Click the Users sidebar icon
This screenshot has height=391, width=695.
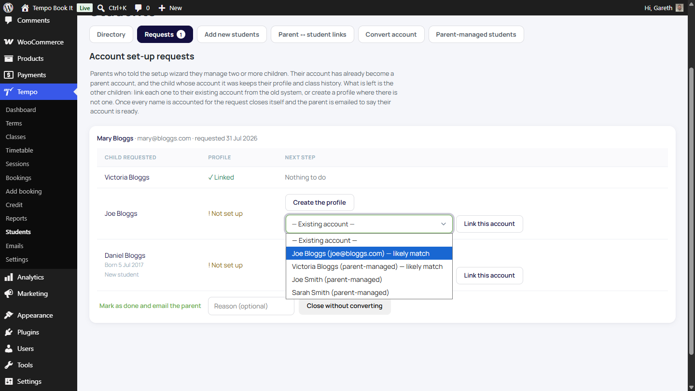click(9, 349)
